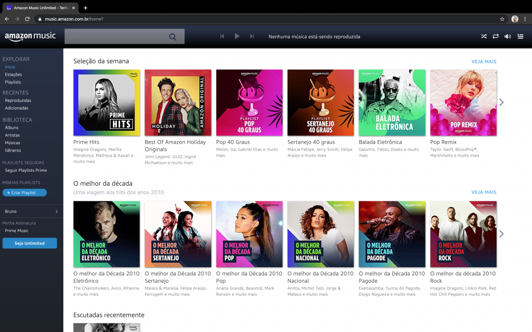Click Veja Mais for O melhor da década
The height and width of the screenshot is (332, 532).
point(484,192)
